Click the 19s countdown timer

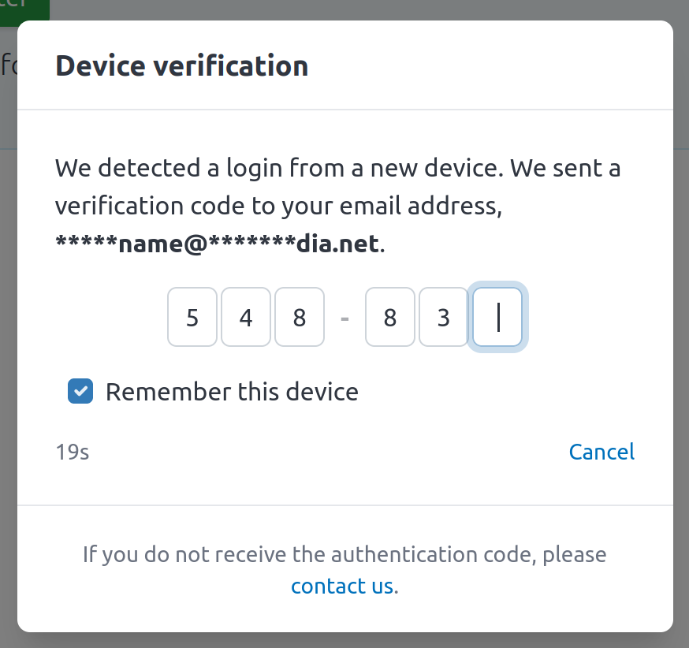[72, 452]
